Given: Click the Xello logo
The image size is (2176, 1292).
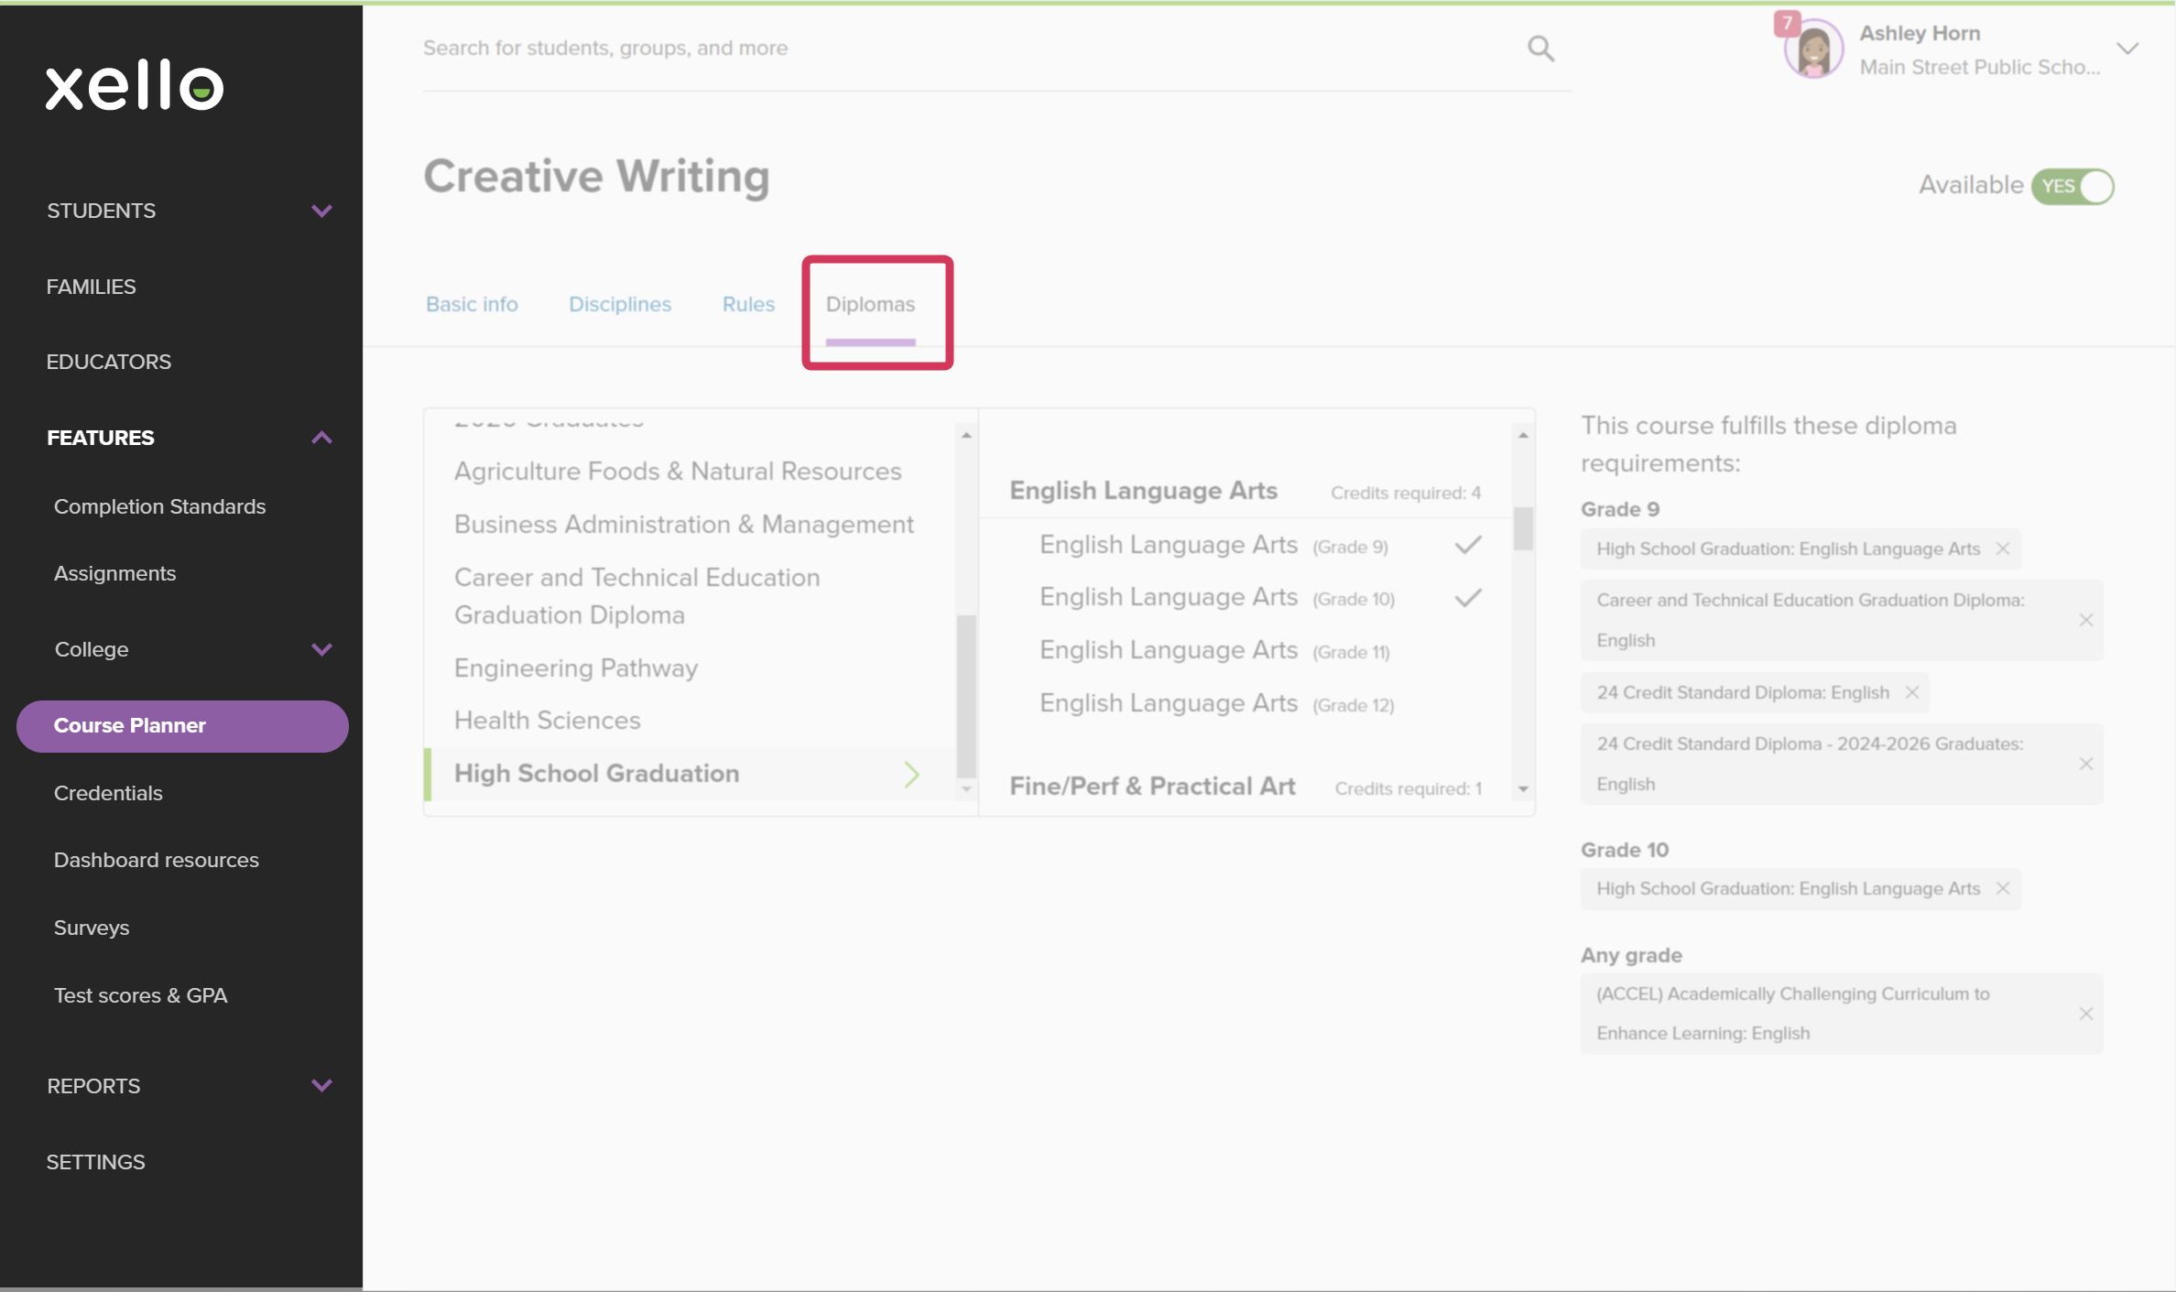Looking at the screenshot, I should point(135,87).
